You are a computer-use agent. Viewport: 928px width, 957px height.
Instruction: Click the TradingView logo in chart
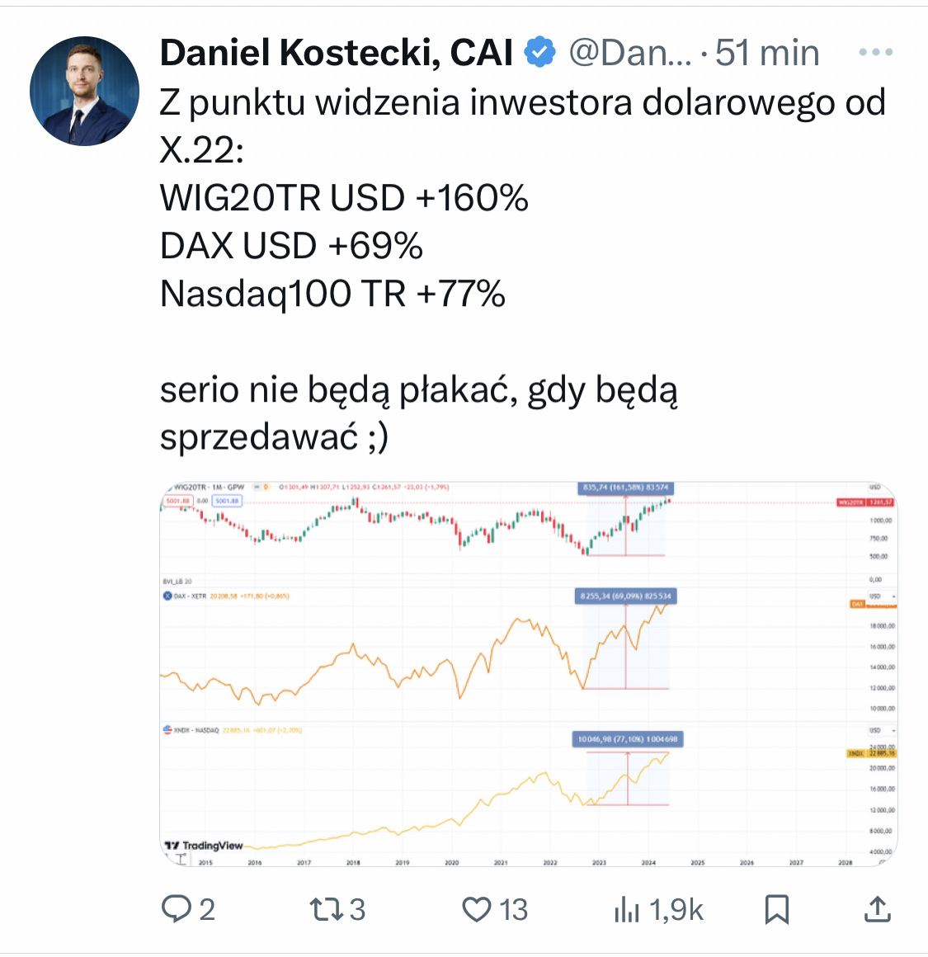(x=204, y=846)
